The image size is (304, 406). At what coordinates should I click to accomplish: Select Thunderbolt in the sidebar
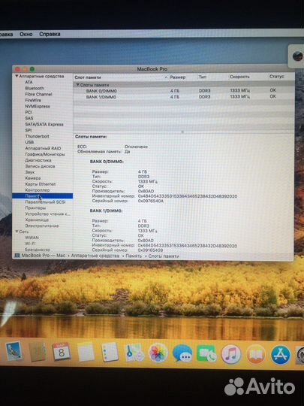(x=37, y=136)
